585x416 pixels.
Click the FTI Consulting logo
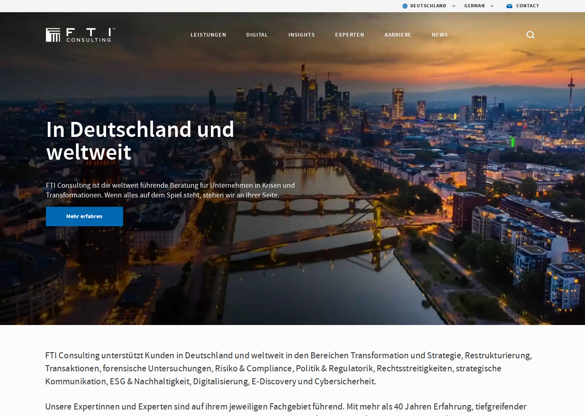click(80, 35)
